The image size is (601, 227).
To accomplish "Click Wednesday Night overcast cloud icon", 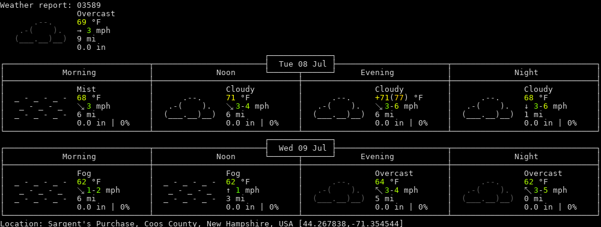I will 488,190.
